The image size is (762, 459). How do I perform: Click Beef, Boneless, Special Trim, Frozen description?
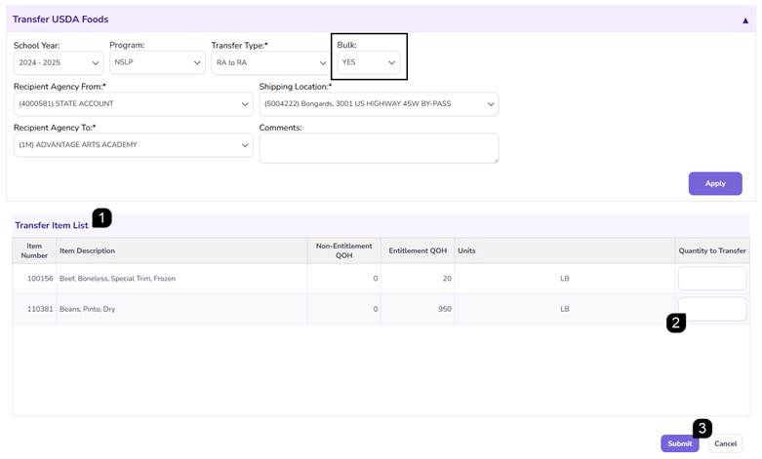point(118,279)
